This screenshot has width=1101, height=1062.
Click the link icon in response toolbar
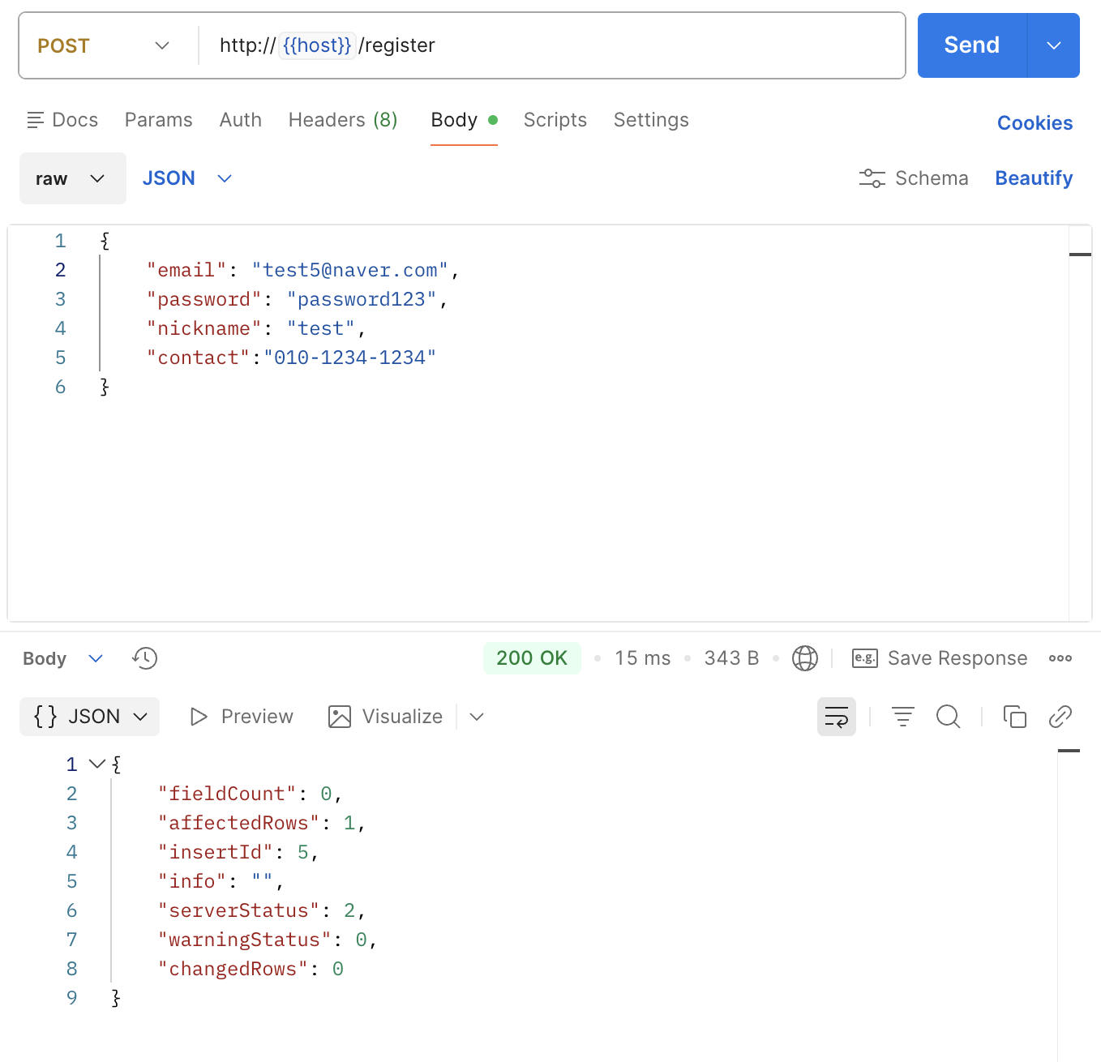(1060, 717)
